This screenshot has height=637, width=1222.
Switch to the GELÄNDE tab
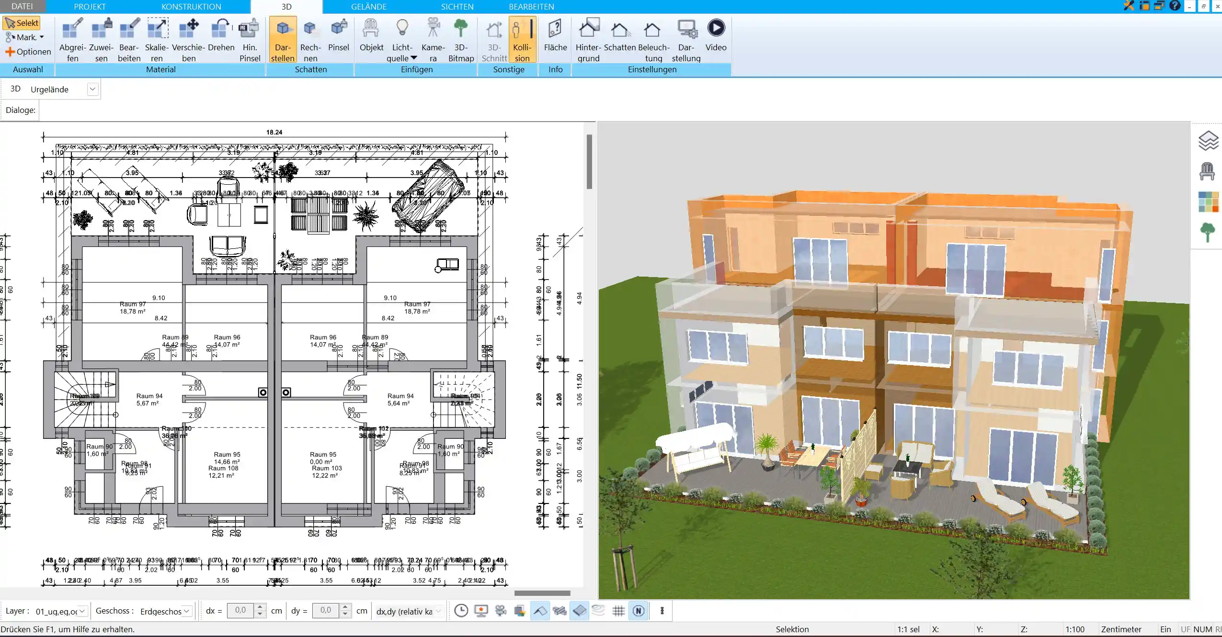pyautogui.click(x=368, y=7)
